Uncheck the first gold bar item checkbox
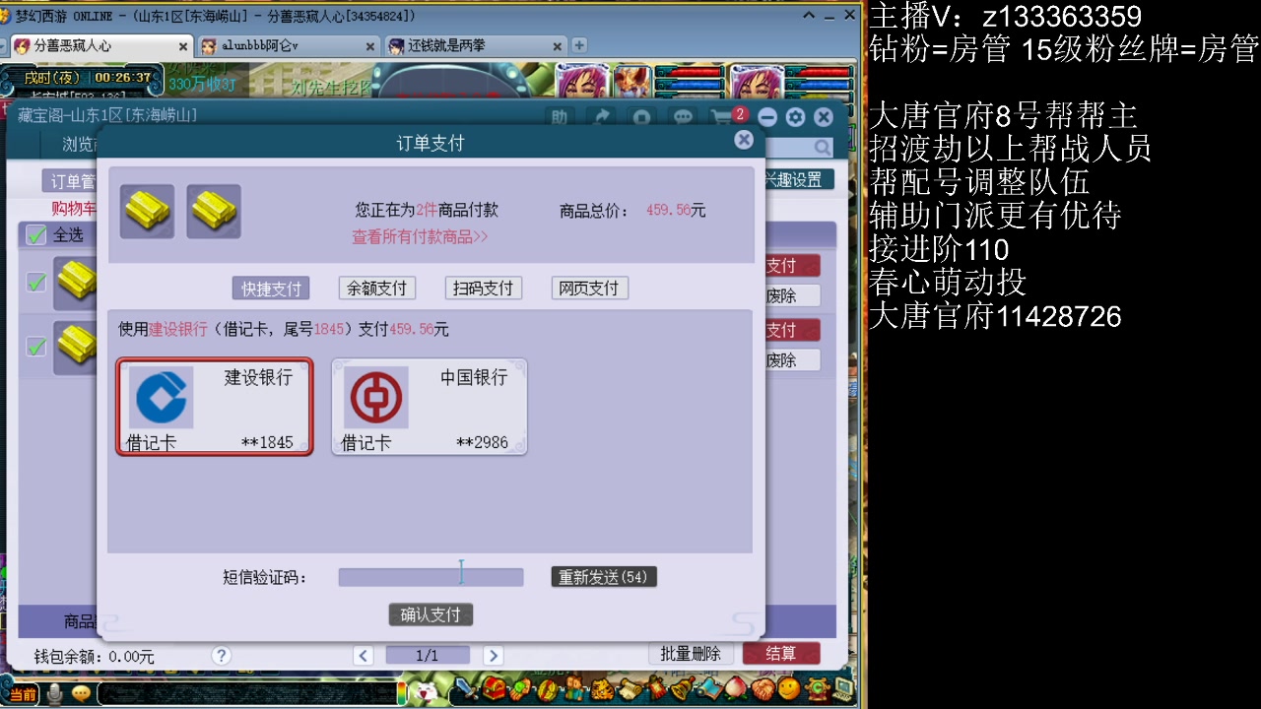 36,283
